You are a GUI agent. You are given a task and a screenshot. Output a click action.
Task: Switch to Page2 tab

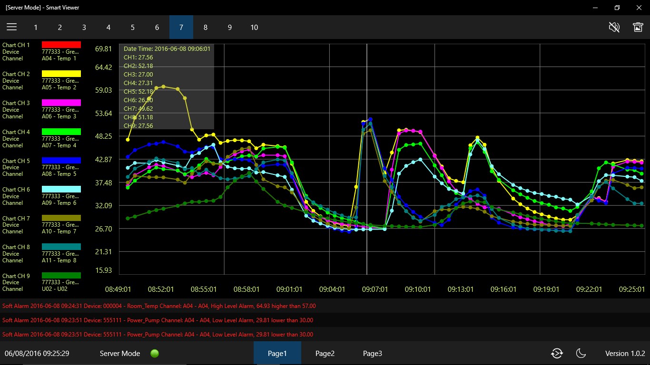click(x=325, y=353)
